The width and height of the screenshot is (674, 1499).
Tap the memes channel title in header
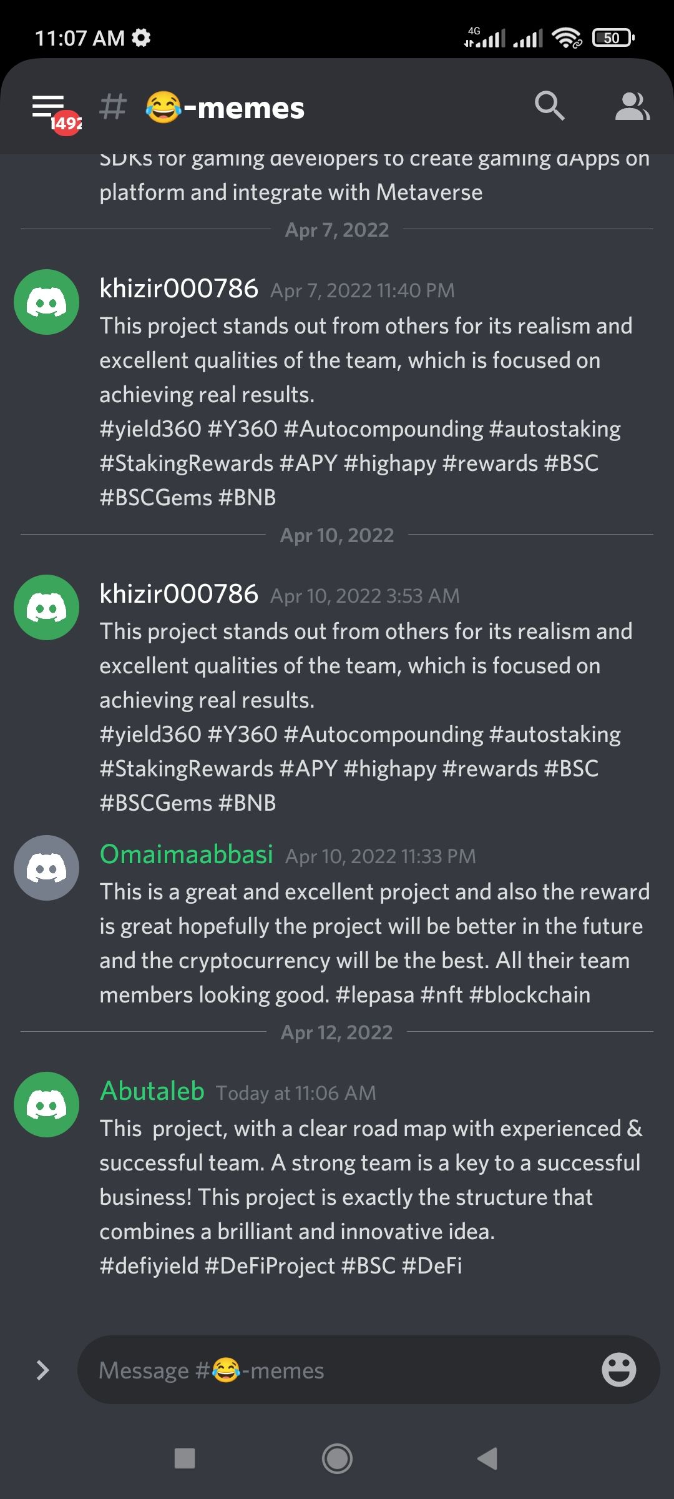(225, 107)
